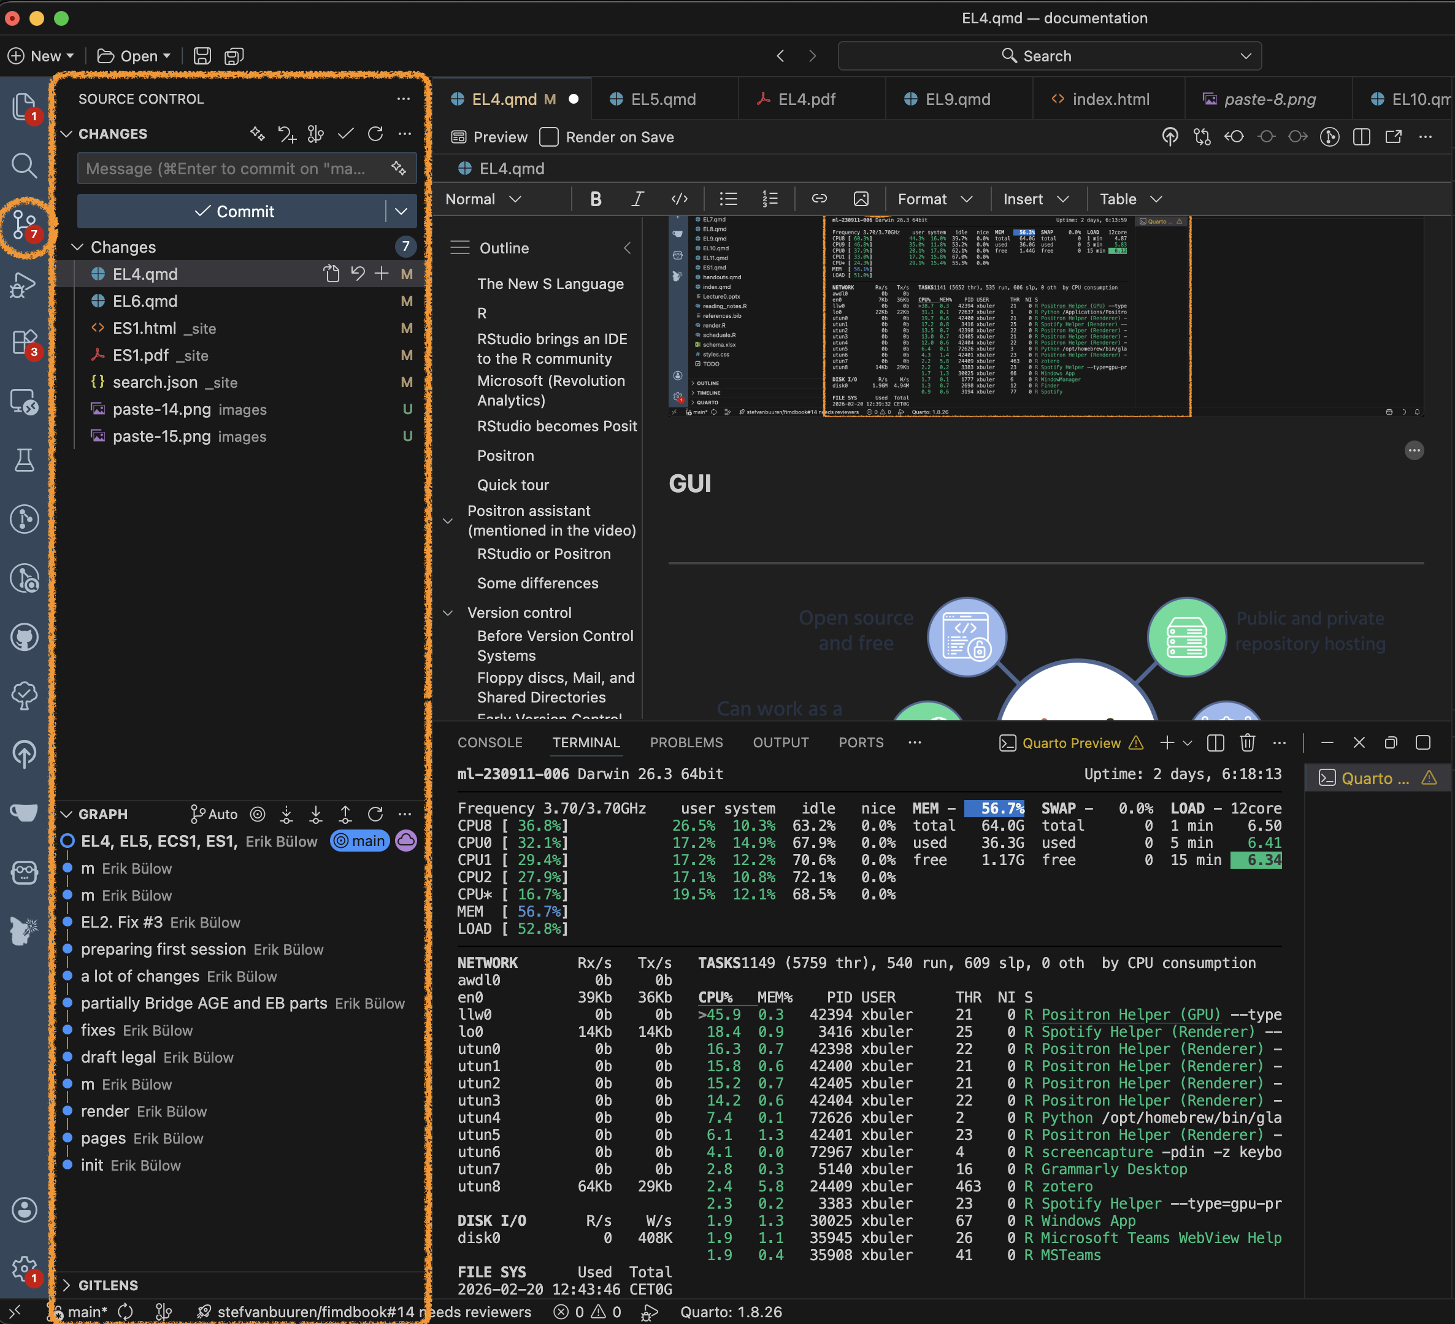Viewport: 1455px width, 1324px height.
Task: Click the Bold formatting icon
Action: (596, 199)
